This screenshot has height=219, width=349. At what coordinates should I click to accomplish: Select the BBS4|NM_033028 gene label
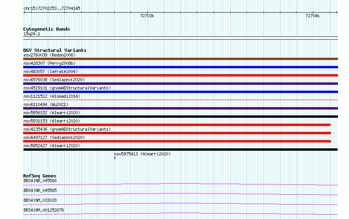40,200
